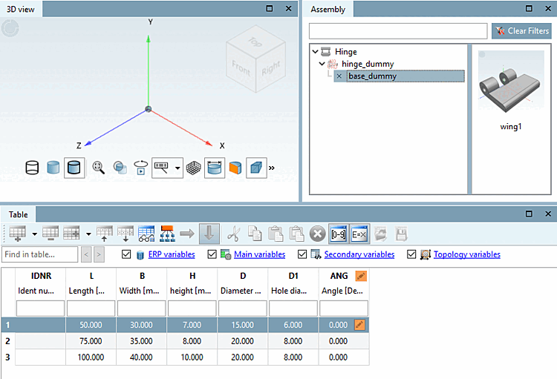Viewport: 557px width, 379px height.
Task: Click the Assembly filter text field
Action: tap(398, 31)
